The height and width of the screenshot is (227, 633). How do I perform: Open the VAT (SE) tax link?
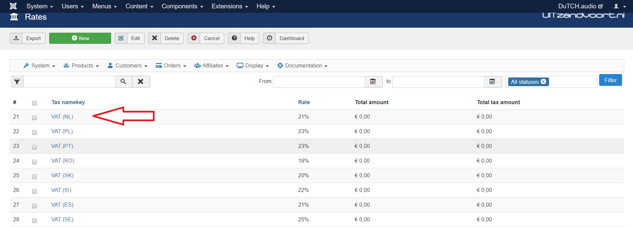click(x=62, y=219)
